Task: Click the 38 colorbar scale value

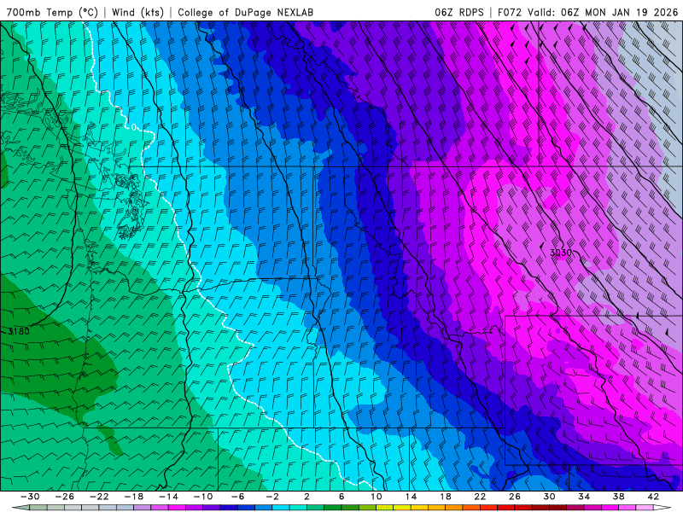Action: click(618, 497)
